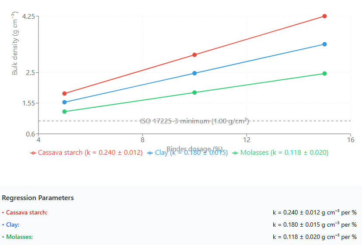Select the Cassava starch row in Regression Parameters
This screenshot has height=245, width=362.
pos(26,213)
